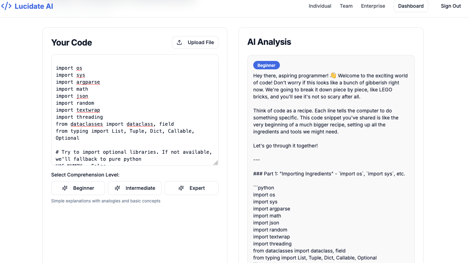This screenshot has height=263, width=469.
Task: Select the Beginner comprehension level
Action: click(78, 188)
